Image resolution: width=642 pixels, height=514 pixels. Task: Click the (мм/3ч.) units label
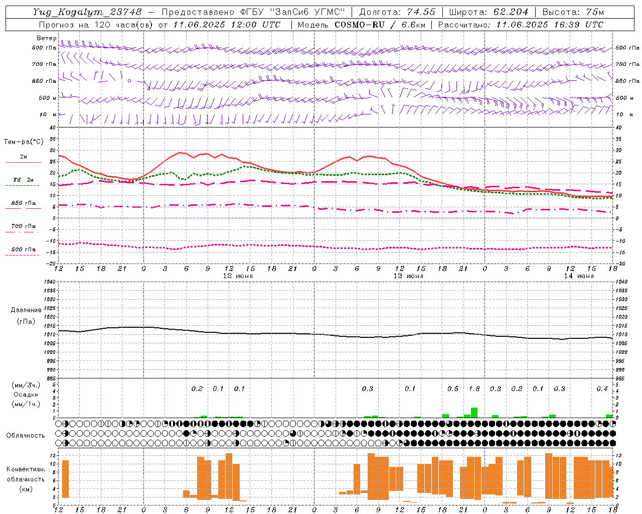(x=26, y=385)
